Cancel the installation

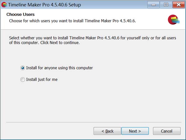166,131
